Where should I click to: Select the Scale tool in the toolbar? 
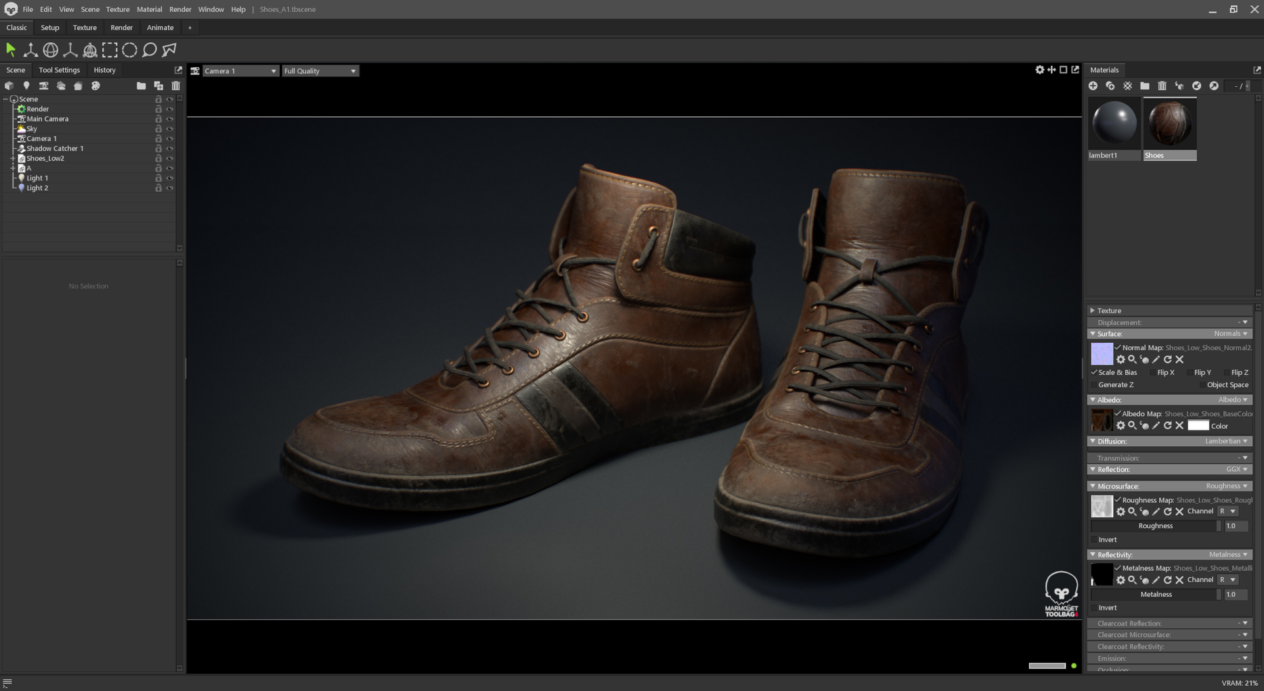69,49
